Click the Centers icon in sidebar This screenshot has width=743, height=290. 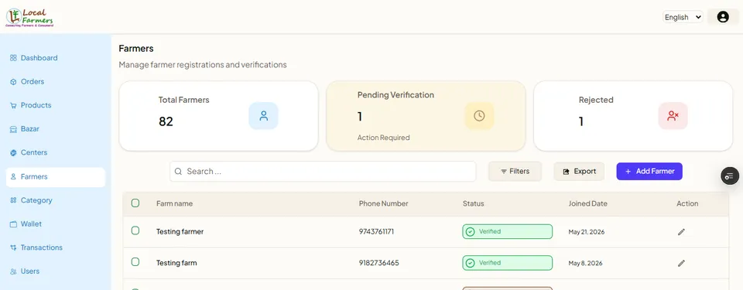(x=13, y=152)
